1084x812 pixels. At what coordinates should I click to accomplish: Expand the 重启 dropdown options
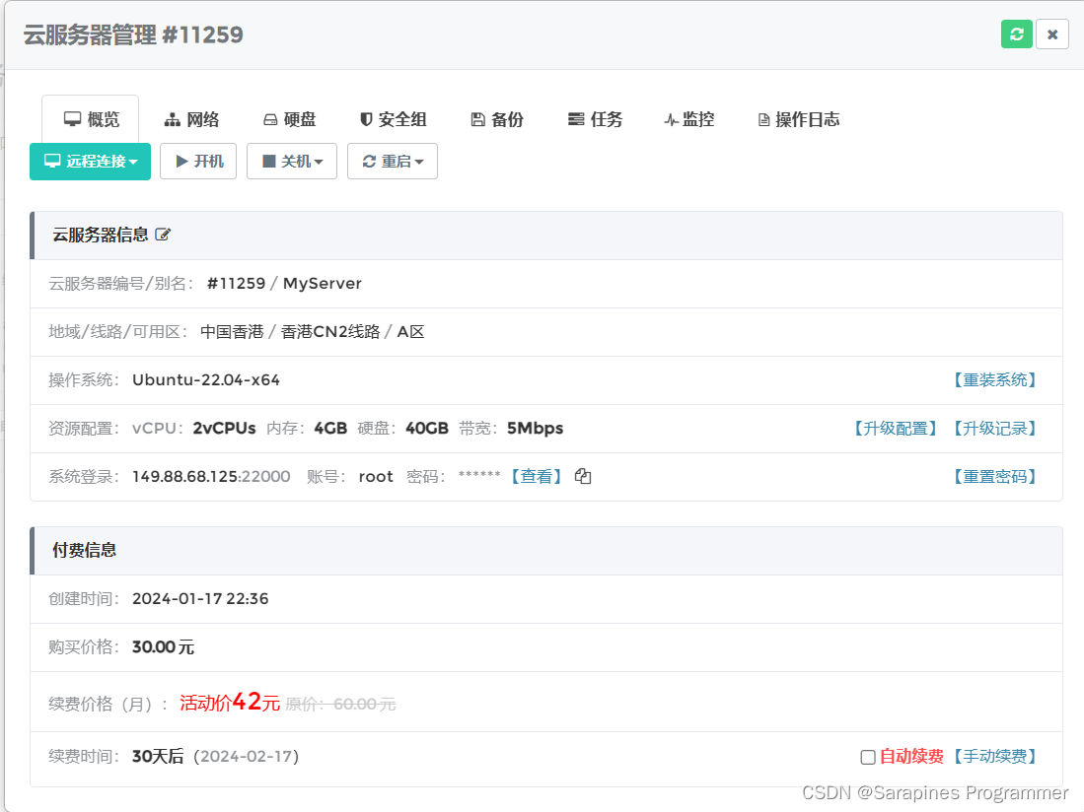click(393, 162)
